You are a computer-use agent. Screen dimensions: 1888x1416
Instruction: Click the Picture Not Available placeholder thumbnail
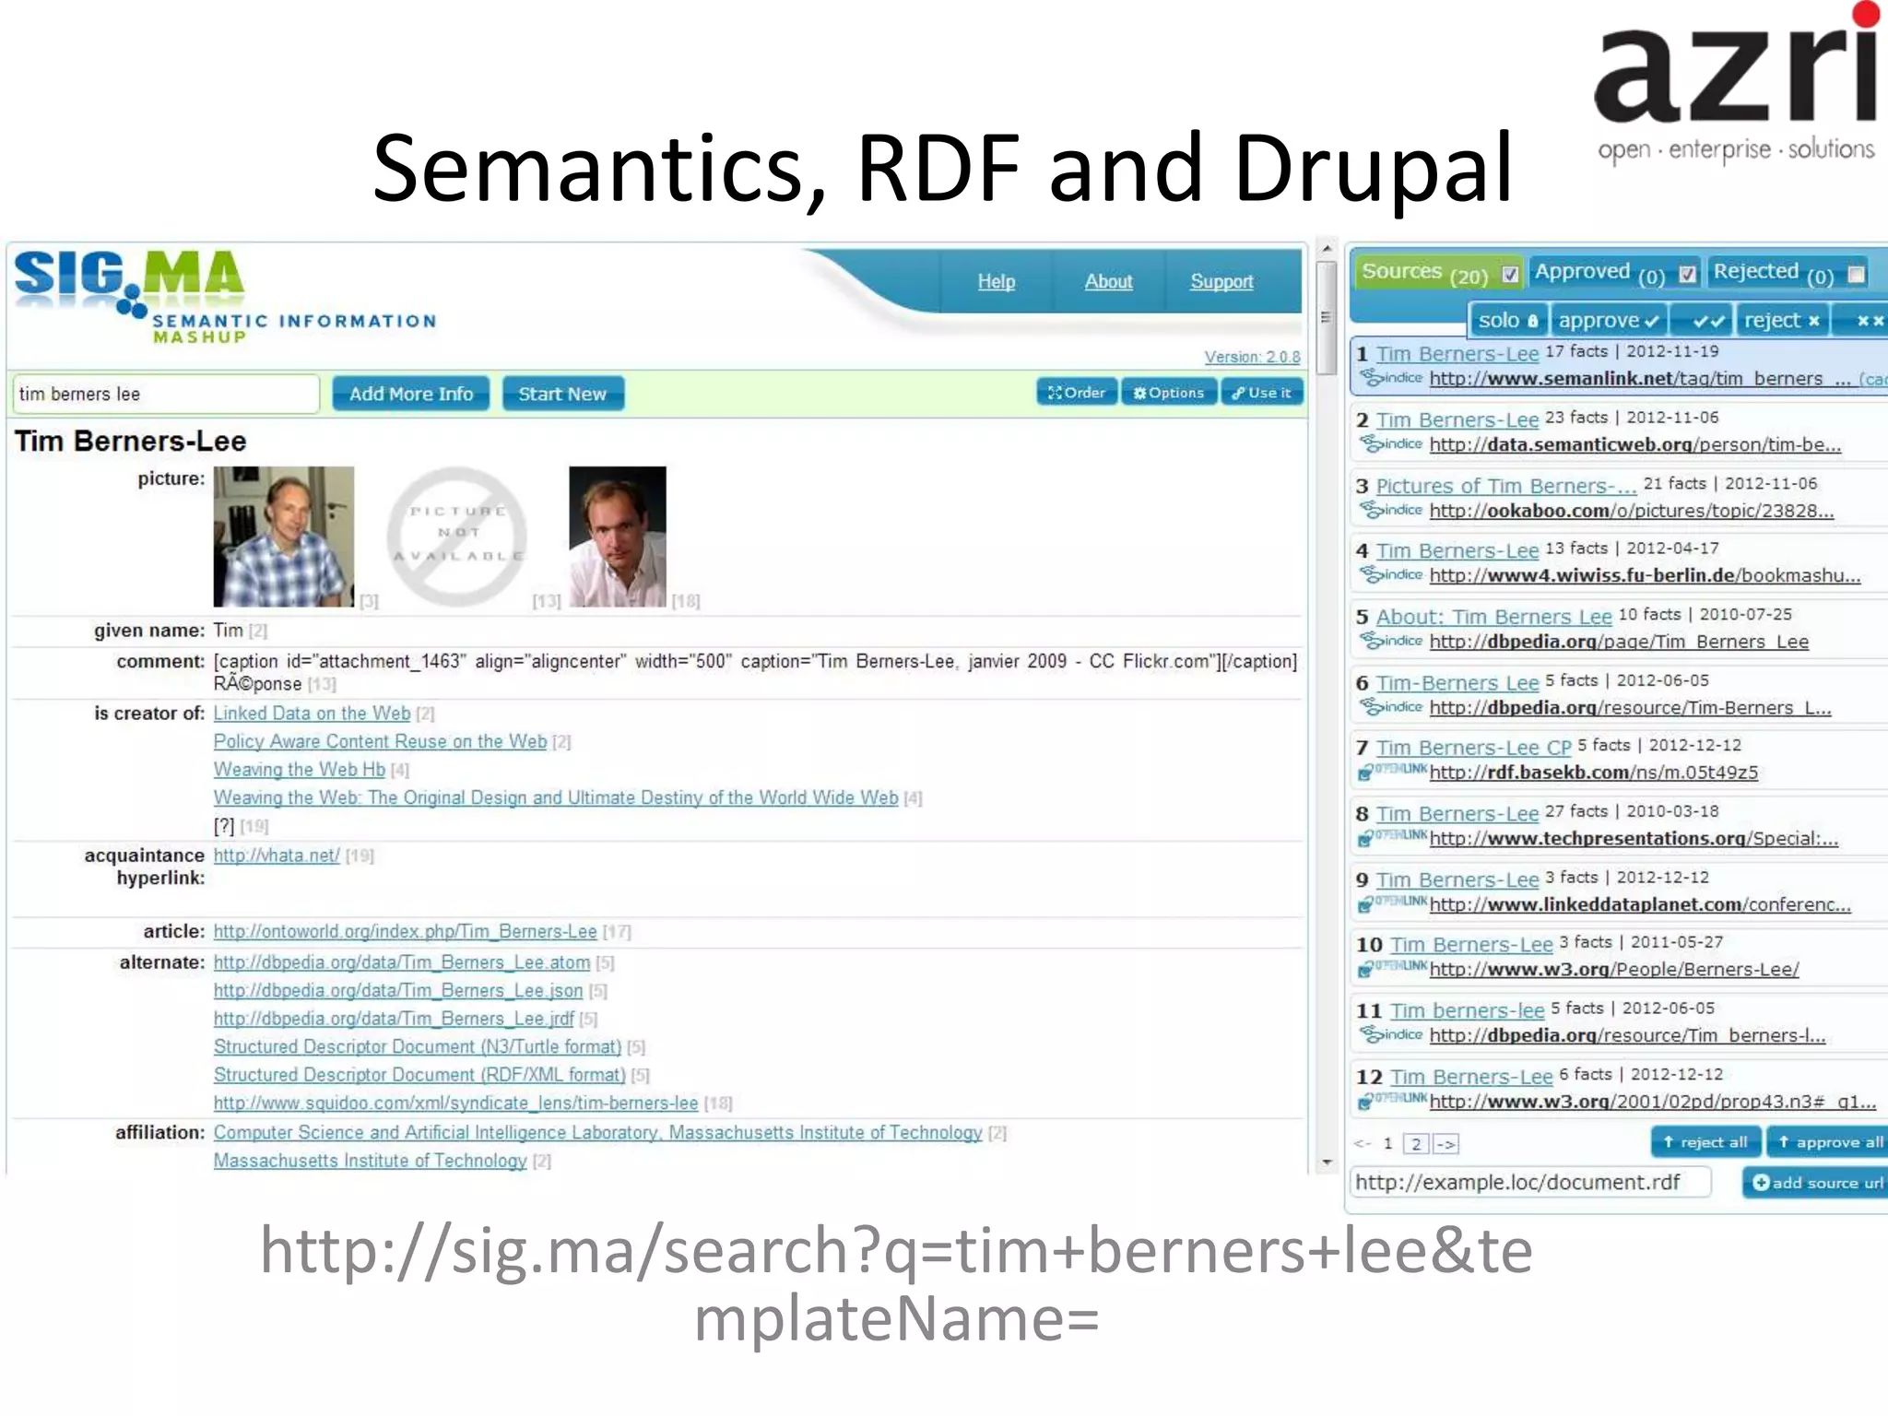click(x=456, y=537)
